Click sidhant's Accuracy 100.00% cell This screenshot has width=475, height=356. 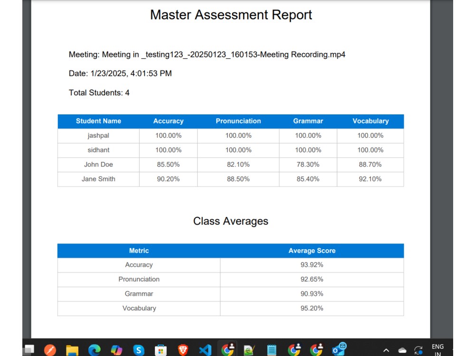pyautogui.click(x=169, y=150)
